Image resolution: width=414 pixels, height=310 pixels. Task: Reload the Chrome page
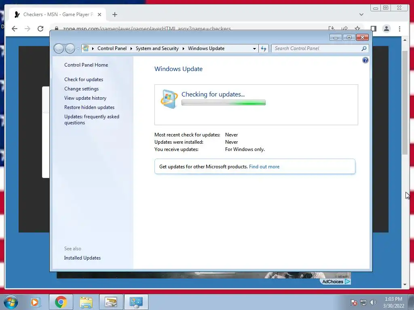(x=40, y=29)
